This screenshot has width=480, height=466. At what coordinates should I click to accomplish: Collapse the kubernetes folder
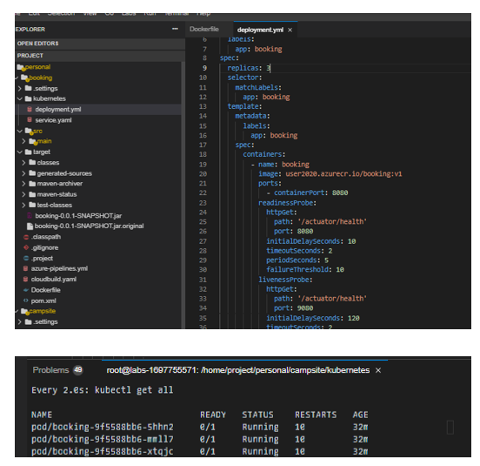(20, 98)
